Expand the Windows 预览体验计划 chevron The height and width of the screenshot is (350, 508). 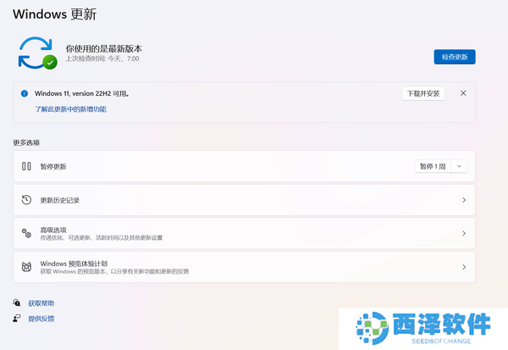pyautogui.click(x=464, y=267)
